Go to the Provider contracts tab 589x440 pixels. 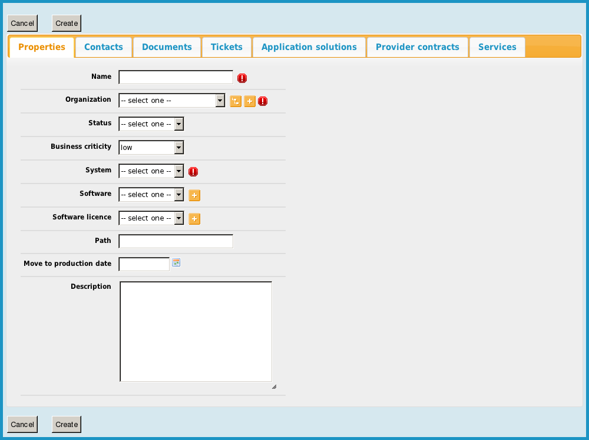point(417,47)
